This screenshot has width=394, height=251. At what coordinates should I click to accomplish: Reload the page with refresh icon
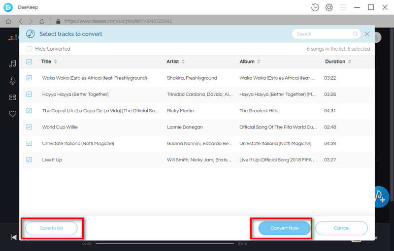[42, 21]
